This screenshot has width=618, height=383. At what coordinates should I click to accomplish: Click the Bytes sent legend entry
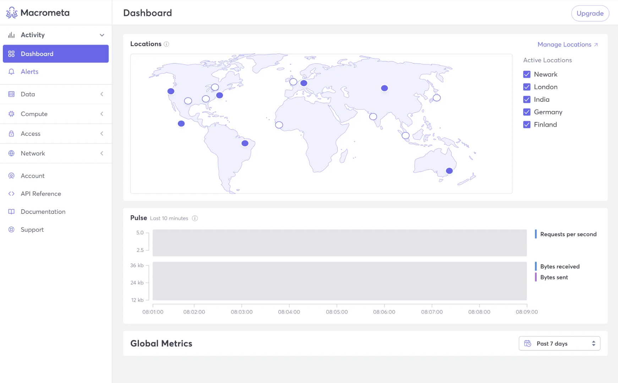(x=552, y=277)
